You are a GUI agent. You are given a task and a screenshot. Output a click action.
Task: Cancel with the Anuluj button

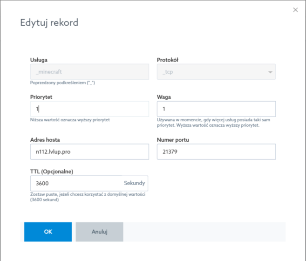(x=99, y=232)
